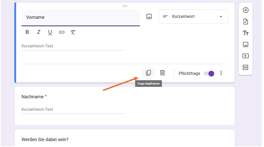Apply bold formatting to the title
The image size is (264, 147).
coord(27,32)
